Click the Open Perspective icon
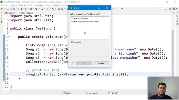Image resolution: width=179 pixels, height=100 pixels. 170,9
